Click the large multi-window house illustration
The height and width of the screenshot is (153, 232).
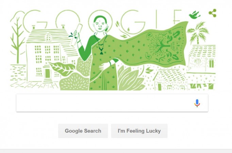pyautogui.click(x=49, y=55)
